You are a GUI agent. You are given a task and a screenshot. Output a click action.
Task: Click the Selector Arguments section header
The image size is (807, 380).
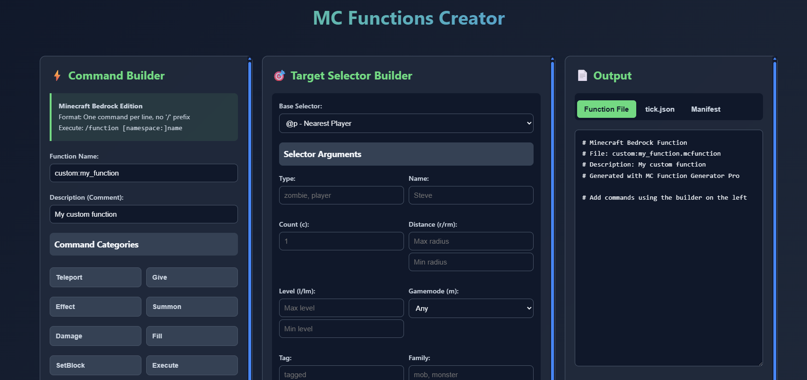(x=406, y=154)
